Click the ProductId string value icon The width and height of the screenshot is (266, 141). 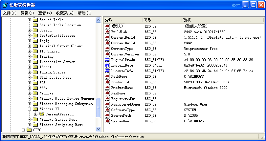[107, 82]
